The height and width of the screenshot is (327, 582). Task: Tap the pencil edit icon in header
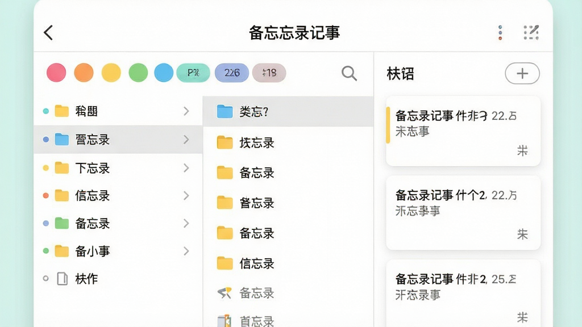(x=531, y=32)
